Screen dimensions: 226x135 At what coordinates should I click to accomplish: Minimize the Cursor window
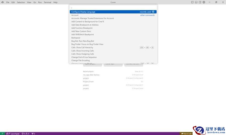coord(210,2)
